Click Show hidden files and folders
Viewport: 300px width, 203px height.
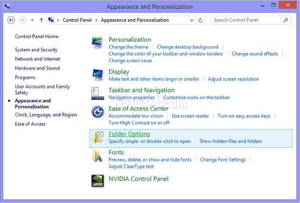coord(230,141)
